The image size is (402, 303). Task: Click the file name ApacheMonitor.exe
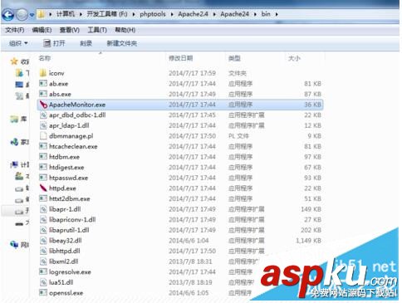(77, 105)
